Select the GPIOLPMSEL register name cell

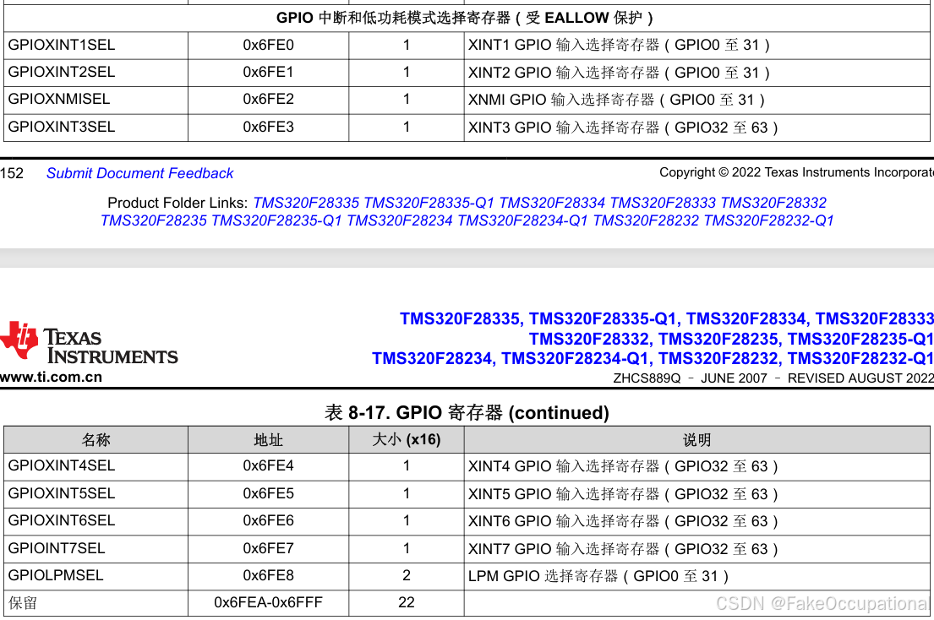(96, 576)
